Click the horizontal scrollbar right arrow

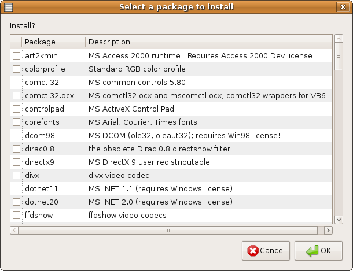[x=328, y=230]
